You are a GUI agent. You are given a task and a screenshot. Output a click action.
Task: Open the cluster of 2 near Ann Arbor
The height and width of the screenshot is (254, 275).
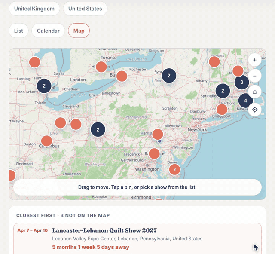click(x=44, y=86)
